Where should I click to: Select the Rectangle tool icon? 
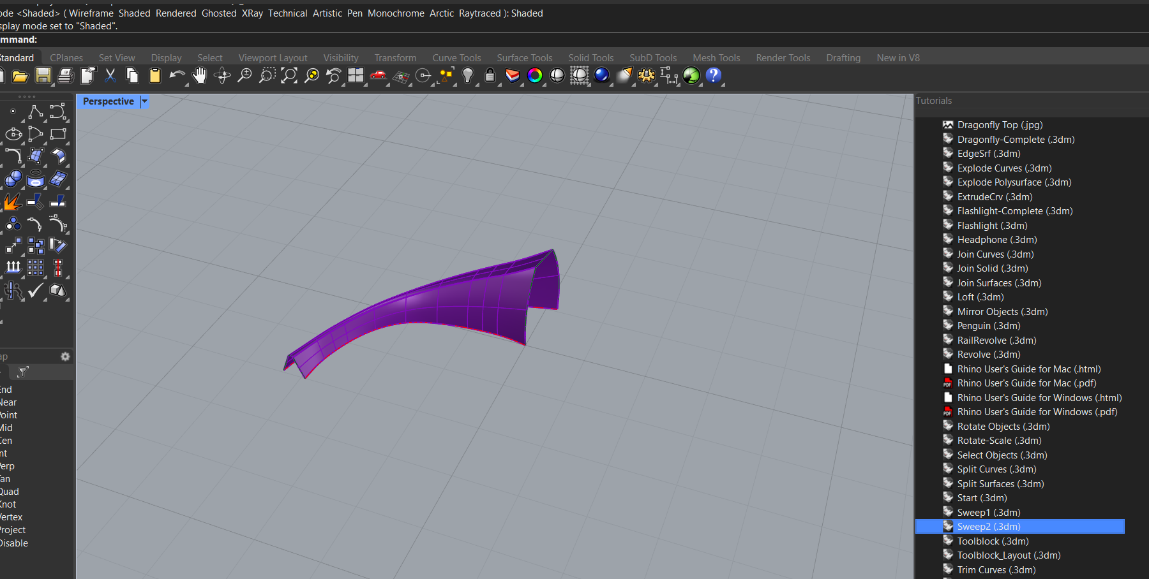click(58, 134)
